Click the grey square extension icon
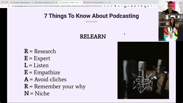Image resolution: width=183 pixels, height=103 pixels. 128,6
